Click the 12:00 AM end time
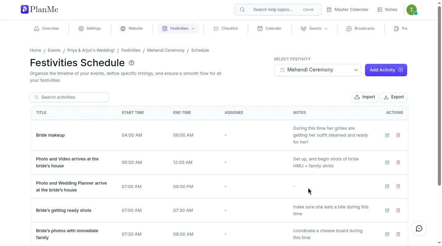This screenshot has height=246, width=442. click(x=183, y=163)
